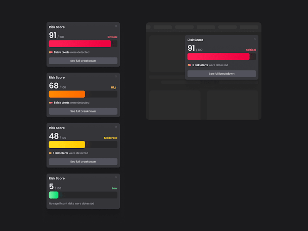Close the Risk Score 68 card
This screenshot has height=231, width=308.
[116, 76]
